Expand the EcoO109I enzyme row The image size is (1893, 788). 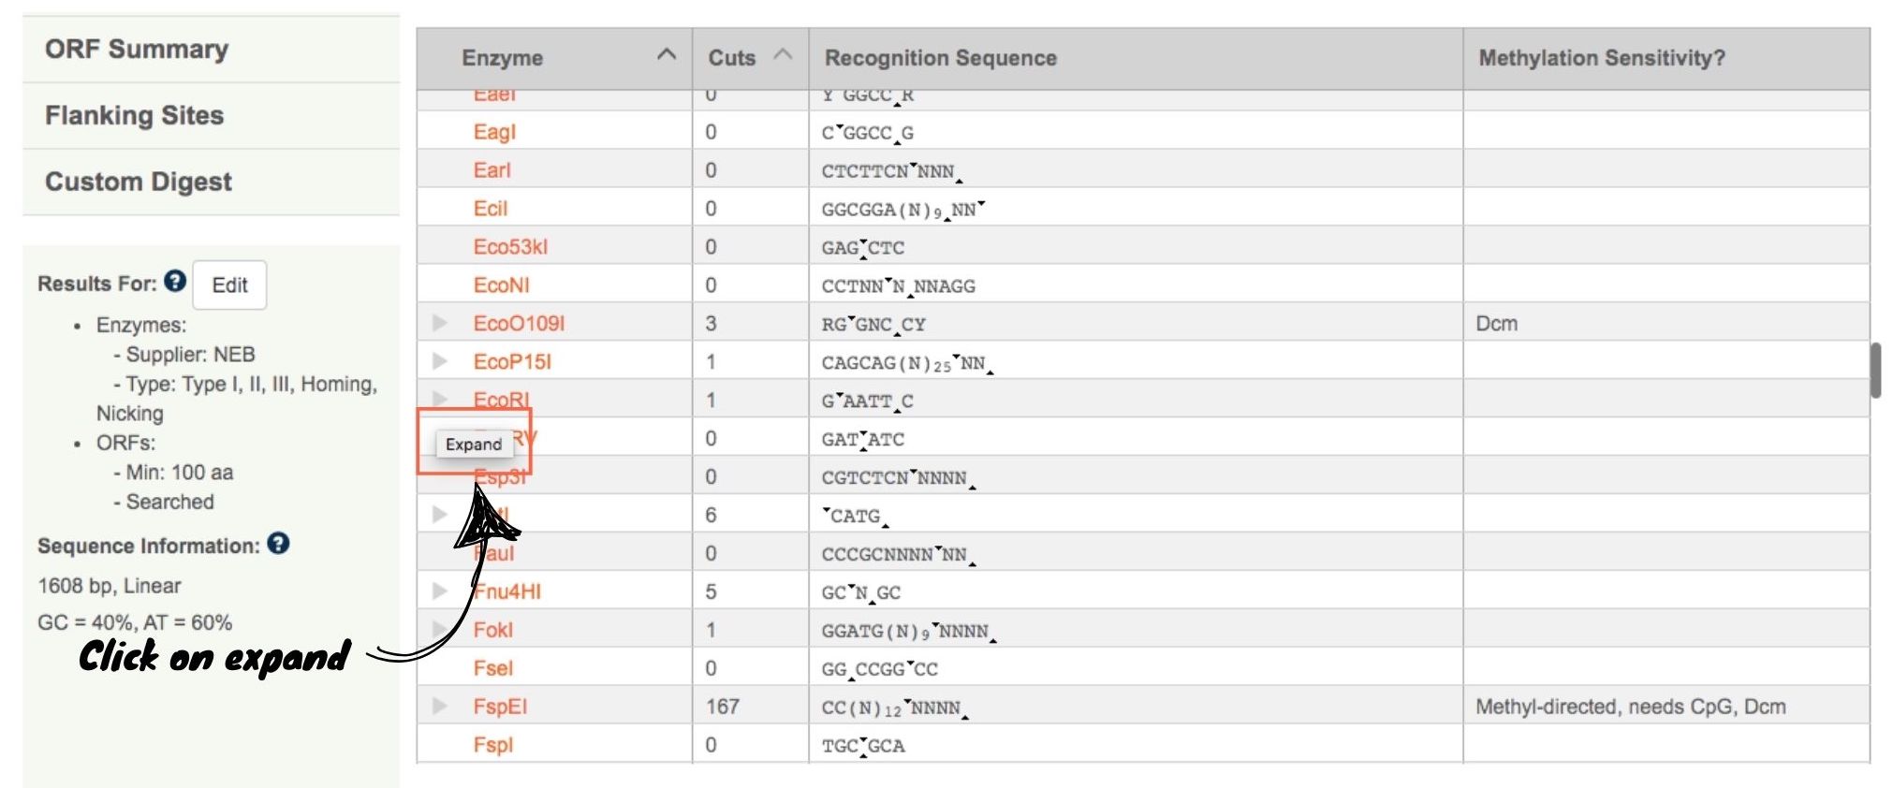pos(439,323)
